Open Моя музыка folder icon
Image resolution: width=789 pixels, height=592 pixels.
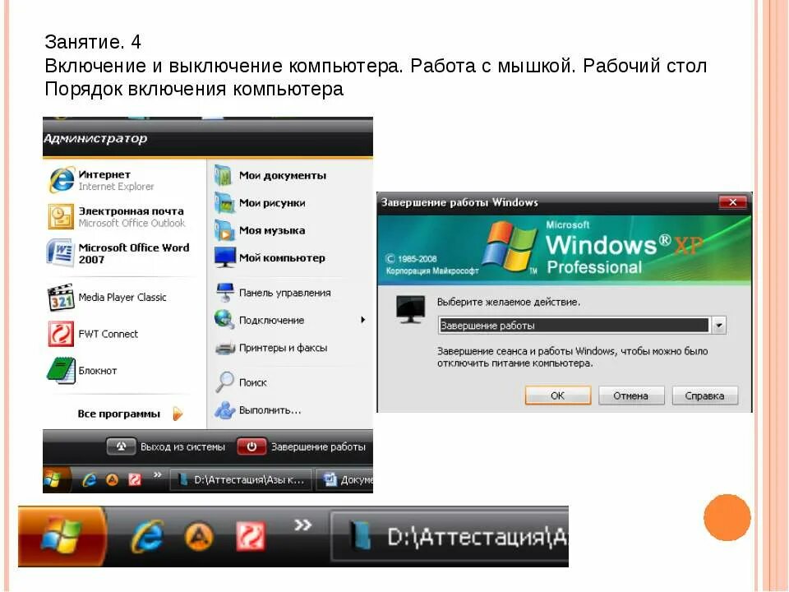(x=224, y=230)
